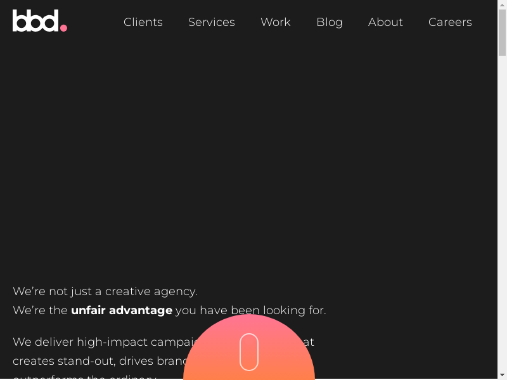Navigate to the Blog
Image resolution: width=507 pixels, height=380 pixels.
click(329, 22)
